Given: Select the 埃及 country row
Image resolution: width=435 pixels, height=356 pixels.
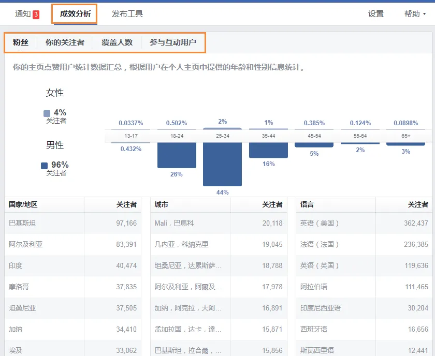Looking at the screenshot, I should [x=72, y=349].
